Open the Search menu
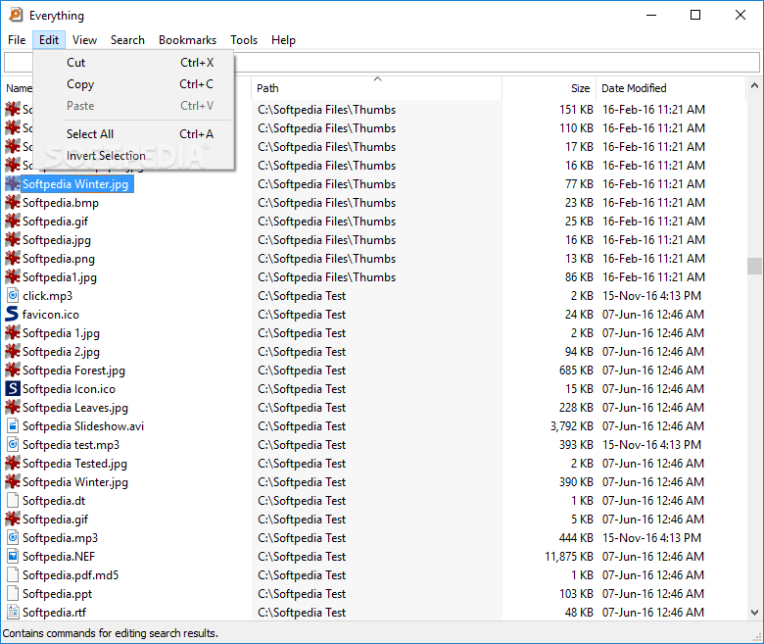Viewport: 764px width, 644px height. tap(127, 40)
